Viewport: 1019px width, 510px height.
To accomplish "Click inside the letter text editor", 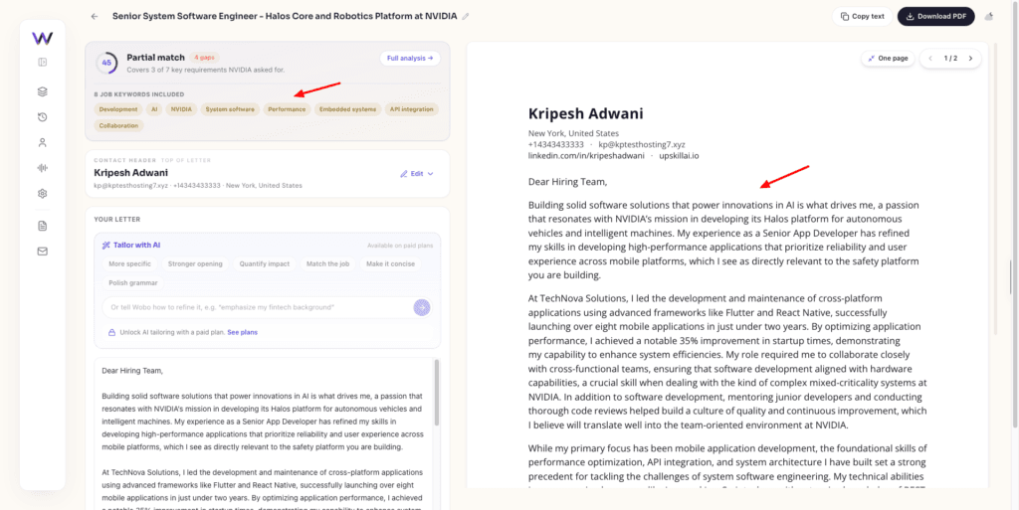I will (x=263, y=433).
